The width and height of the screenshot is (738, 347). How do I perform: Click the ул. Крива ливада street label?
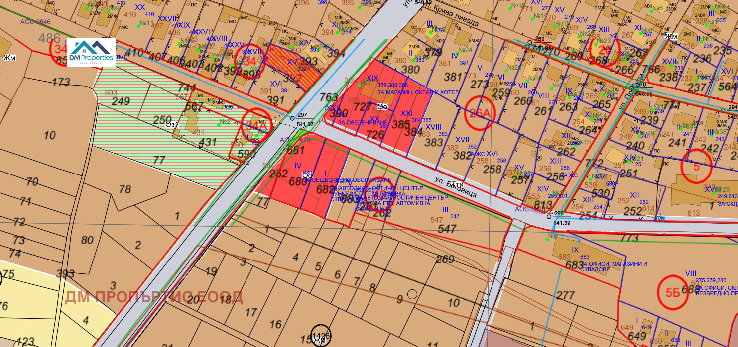[x=449, y=15]
